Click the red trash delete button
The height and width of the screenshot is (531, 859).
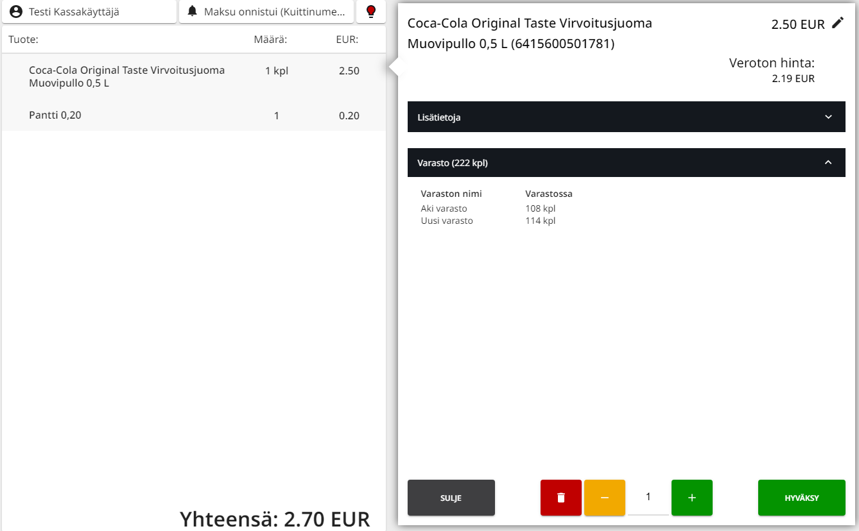(560, 498)
